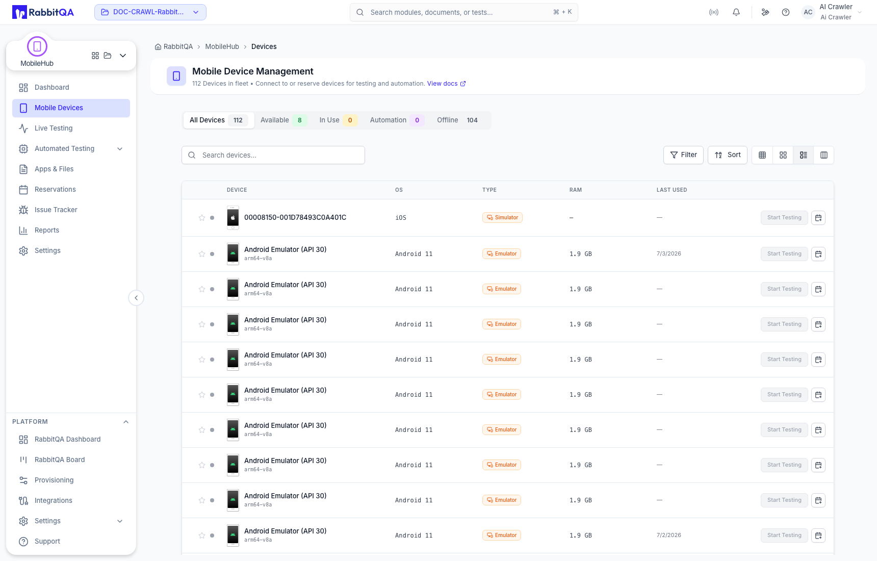The height and width of the screenshot is (561, 877).
Task: Open the top bar preferences sliders icon
Action: tap(765, 12)
